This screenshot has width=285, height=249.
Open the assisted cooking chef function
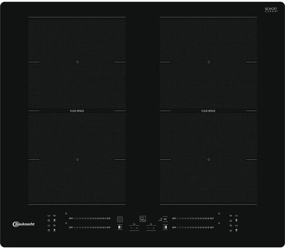tap(142, 219)
